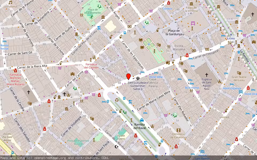Click the playground icon on Carrer d'en Robador
257x160 pixels.
175,115
